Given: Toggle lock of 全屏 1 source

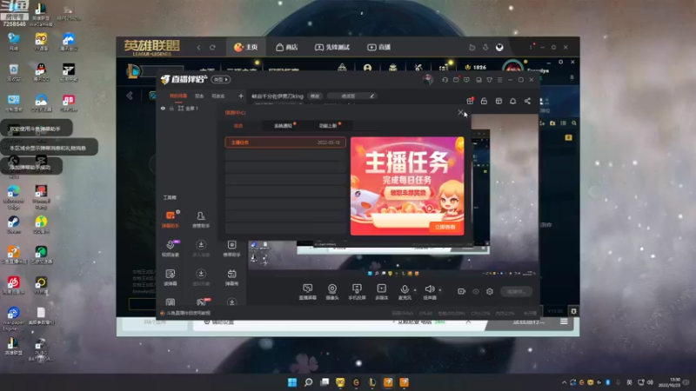Looking at the screenshot, I should pos(171,108).
